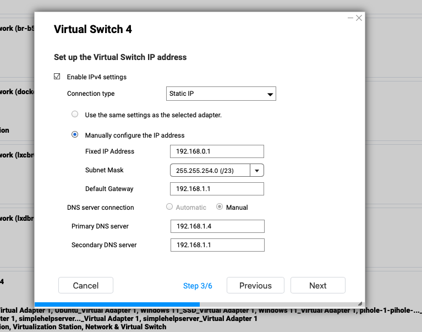Click the Subnet Mask 255.255.254.0 text box

click(210, 171)
